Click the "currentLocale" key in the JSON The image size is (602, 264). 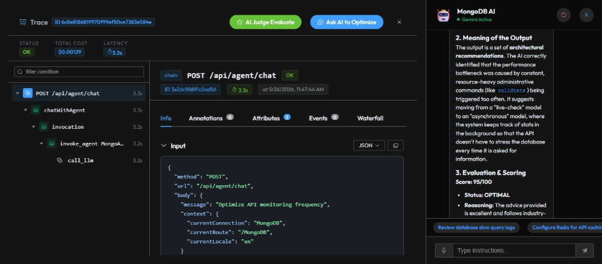pyautogui.click(x=211, y=241)
